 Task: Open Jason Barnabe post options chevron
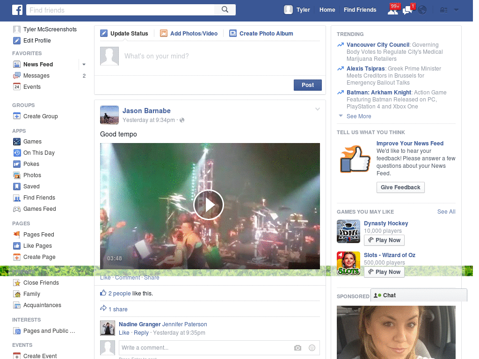point(318,109)
